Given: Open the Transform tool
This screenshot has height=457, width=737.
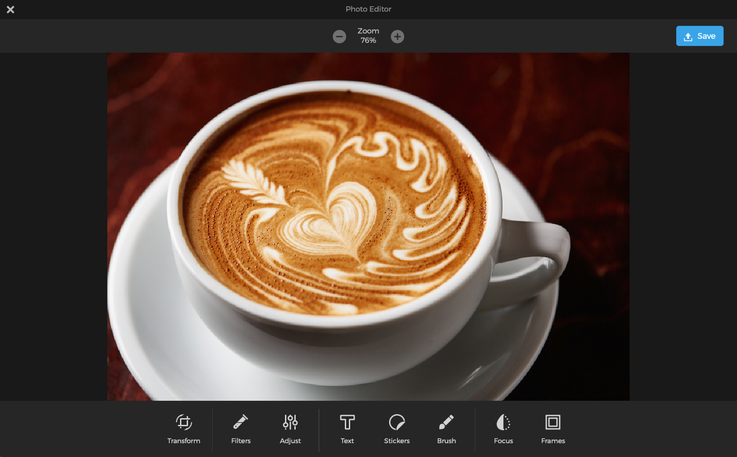Looking at the screenshot, I should pos(184,429).
